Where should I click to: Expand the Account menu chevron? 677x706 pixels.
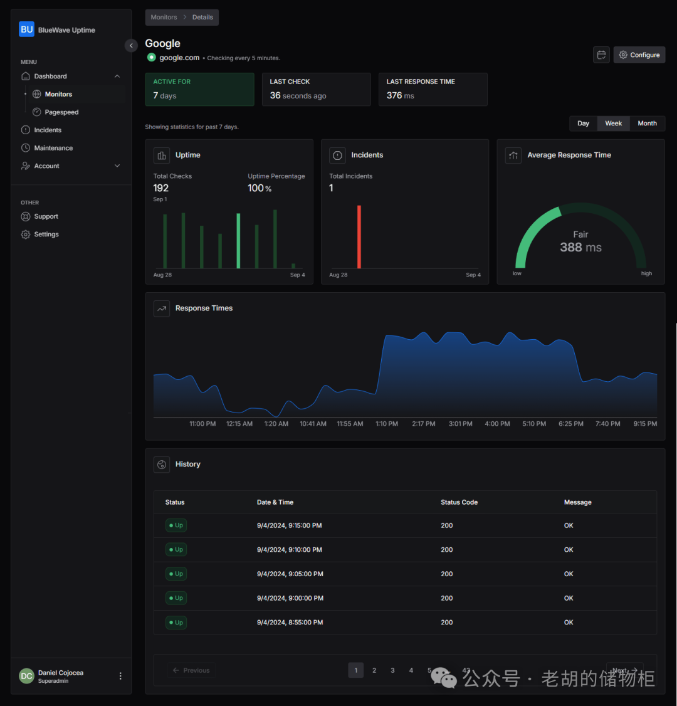click(x=117, y=166)
